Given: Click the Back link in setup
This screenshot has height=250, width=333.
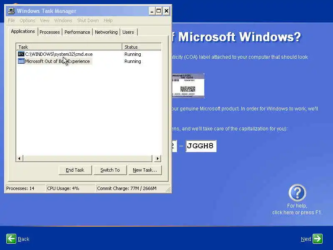Looking at the screenshot, I should (24, 239).
